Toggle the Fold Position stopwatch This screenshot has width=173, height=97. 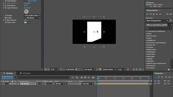(6, 1)
